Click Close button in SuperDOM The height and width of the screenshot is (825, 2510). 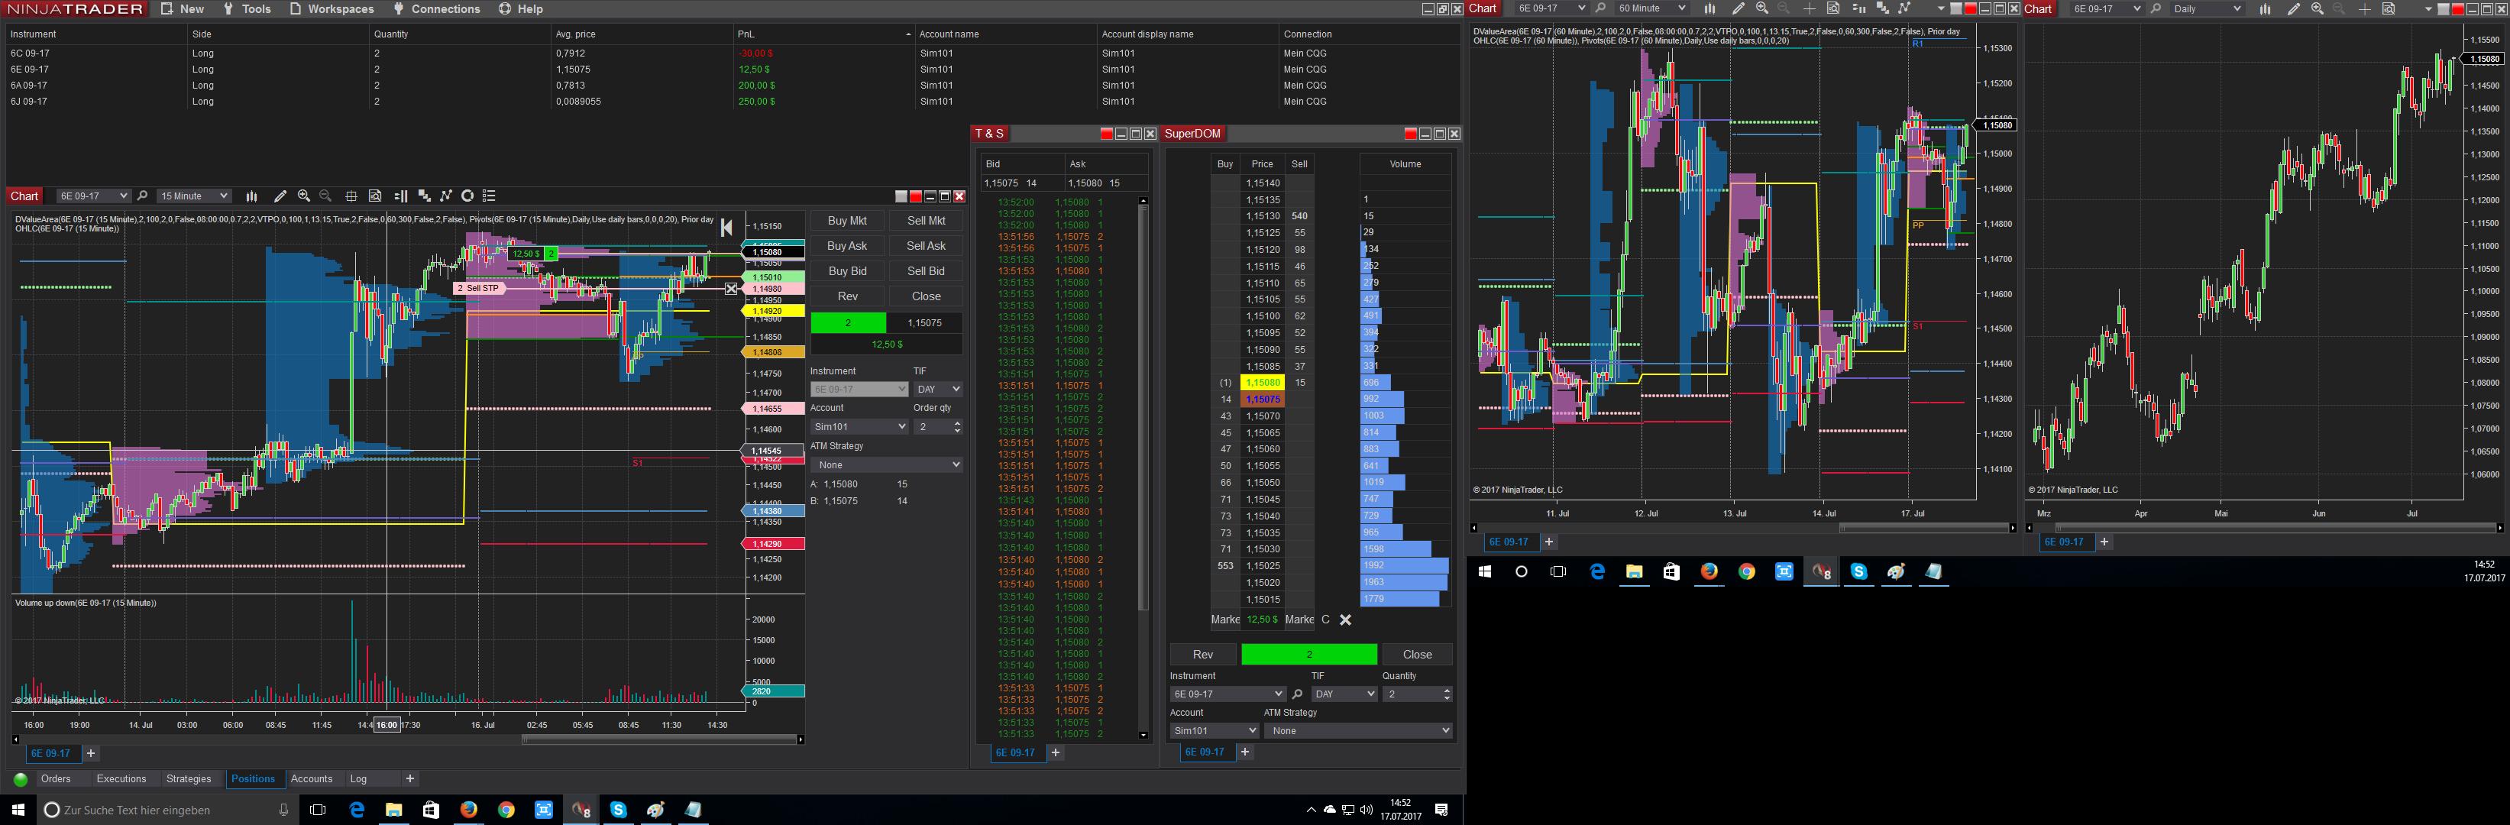[x=1417, y=655]
